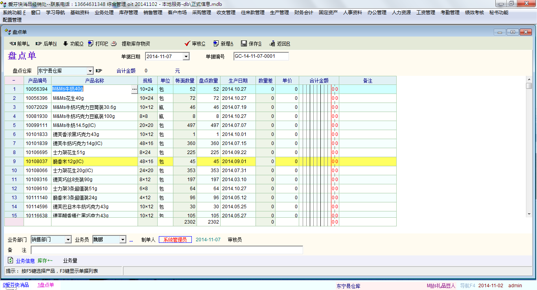Save the document with 保存 icon

(x=244, y=44)
